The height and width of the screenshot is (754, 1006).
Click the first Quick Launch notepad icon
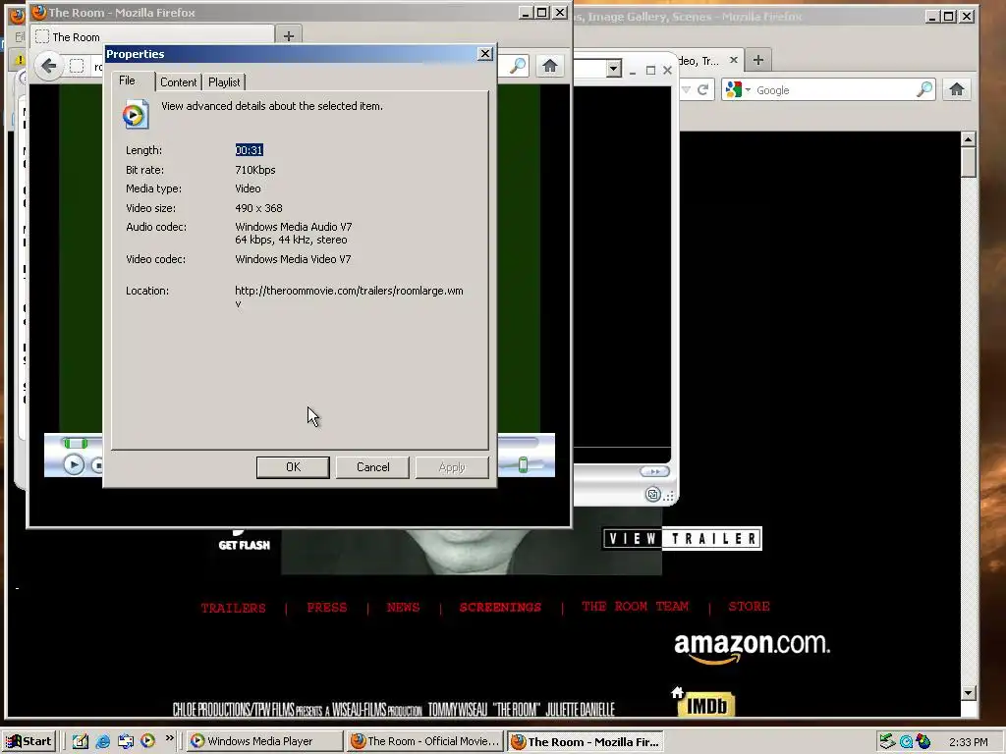coord(81,741)
